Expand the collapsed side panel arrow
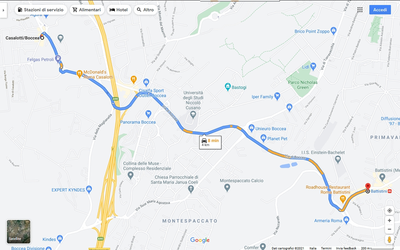The width and height of the screenshot is (400, 250). [x=3, y=10]
